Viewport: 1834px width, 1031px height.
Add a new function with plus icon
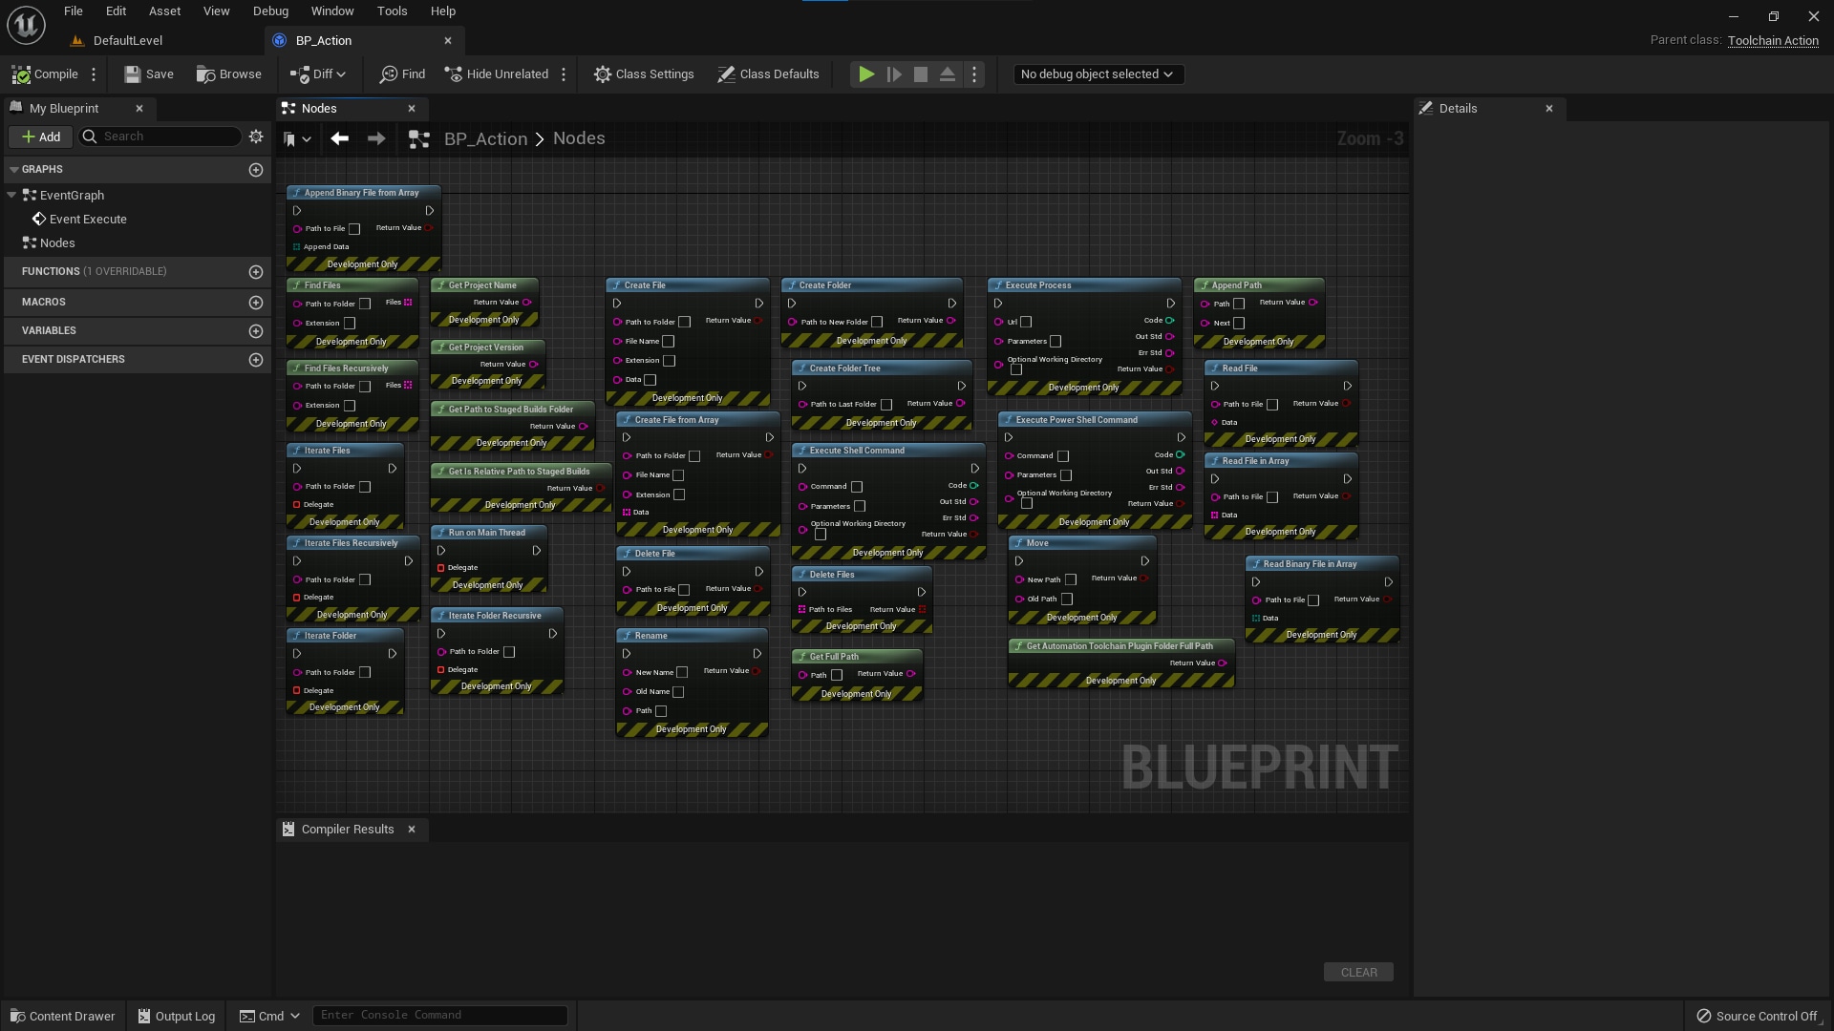pyautogui.click(x=256, y=272)
